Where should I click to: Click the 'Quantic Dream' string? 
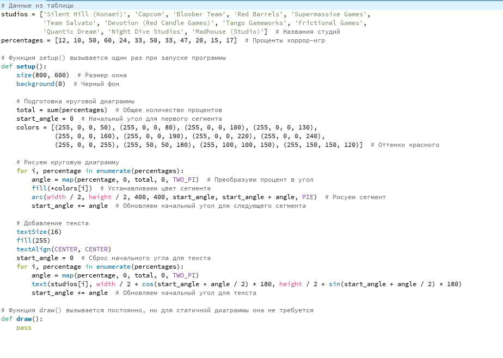[x=72, y=32]
